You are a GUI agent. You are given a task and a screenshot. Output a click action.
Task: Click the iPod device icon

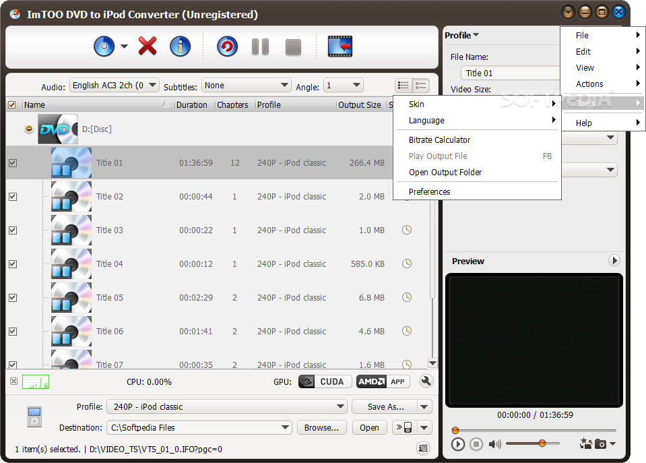click(x=34, y=416)
